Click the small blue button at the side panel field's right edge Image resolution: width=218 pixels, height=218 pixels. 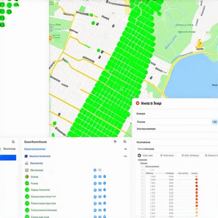click(215, 122)
